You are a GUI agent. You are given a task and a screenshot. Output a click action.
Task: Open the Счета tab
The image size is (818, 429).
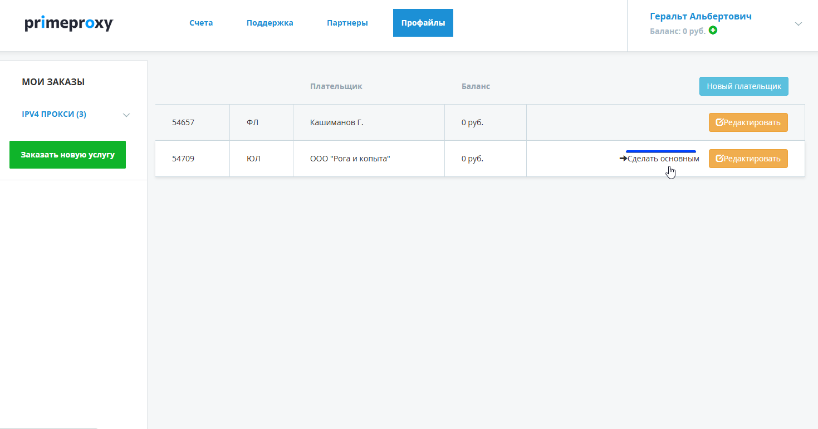(201, 23)
